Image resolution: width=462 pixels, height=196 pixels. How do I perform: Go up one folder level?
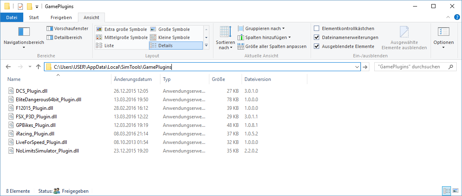pyautogui.click(x=38, y=67)
